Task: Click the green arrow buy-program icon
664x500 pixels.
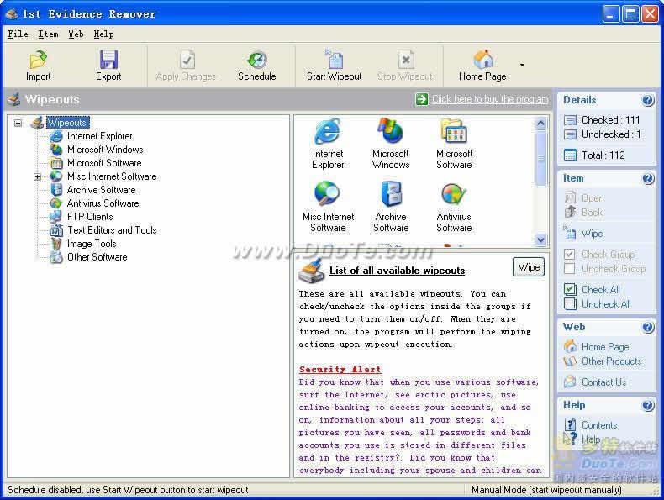Action: click(x=421, y=99)
